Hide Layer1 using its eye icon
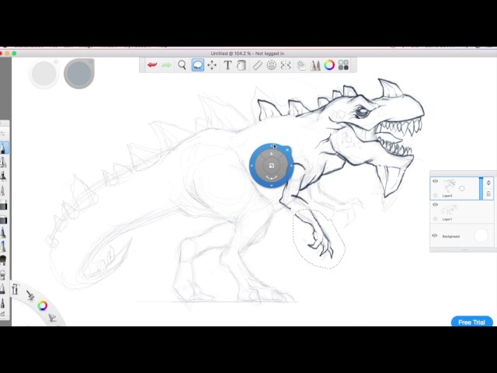Viewport: 497px width, 373px height. point(435,204)
